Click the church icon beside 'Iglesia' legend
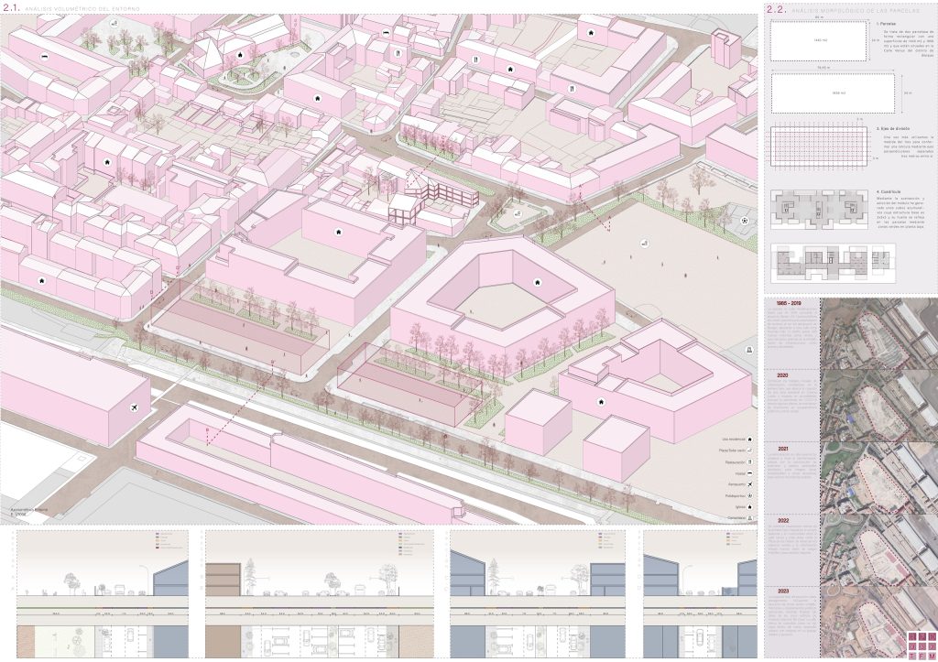The image size is (938, 662). 749,506
